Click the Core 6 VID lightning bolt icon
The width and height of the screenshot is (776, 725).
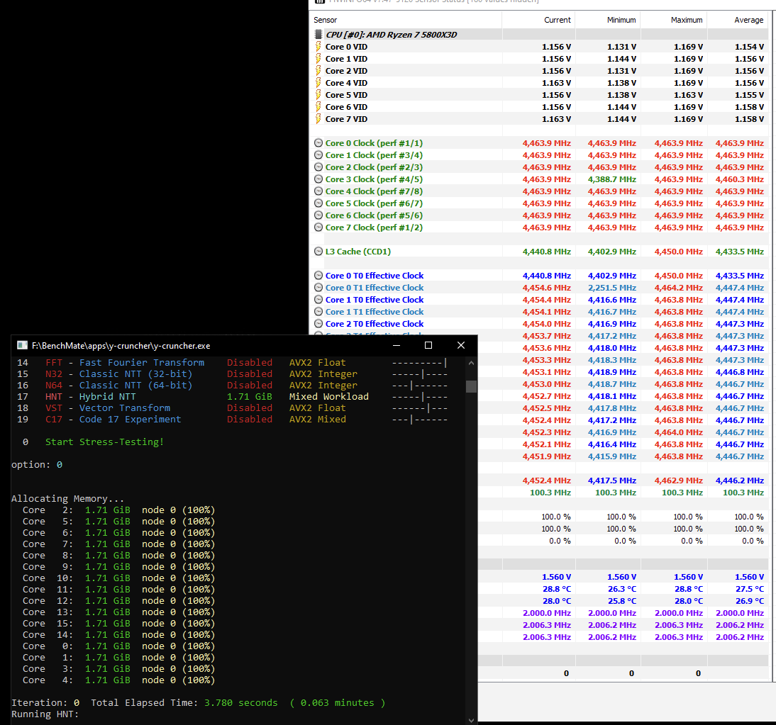coord(318,107)
